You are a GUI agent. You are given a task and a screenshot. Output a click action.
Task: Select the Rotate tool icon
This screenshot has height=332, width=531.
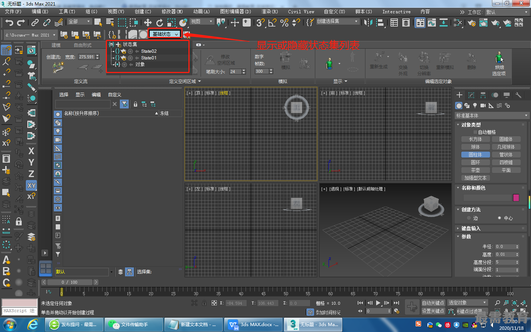[160, 23]
